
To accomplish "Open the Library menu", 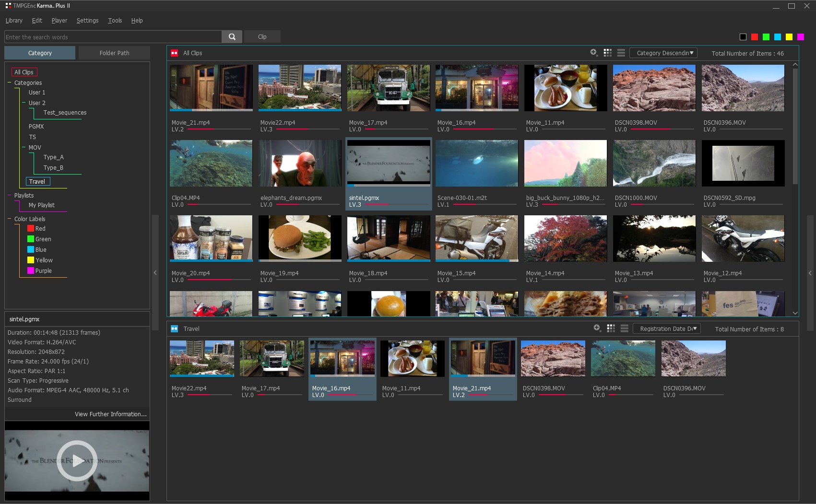I will (14, 21).
